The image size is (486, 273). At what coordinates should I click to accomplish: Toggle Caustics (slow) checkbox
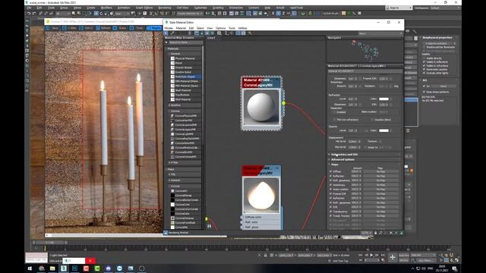coord(372,120)
